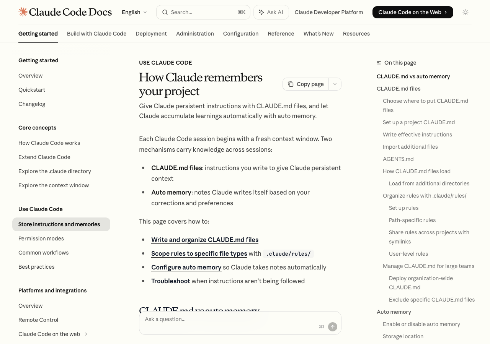
Task: Click the magnifying glass search icon
Action: [165, 12]
